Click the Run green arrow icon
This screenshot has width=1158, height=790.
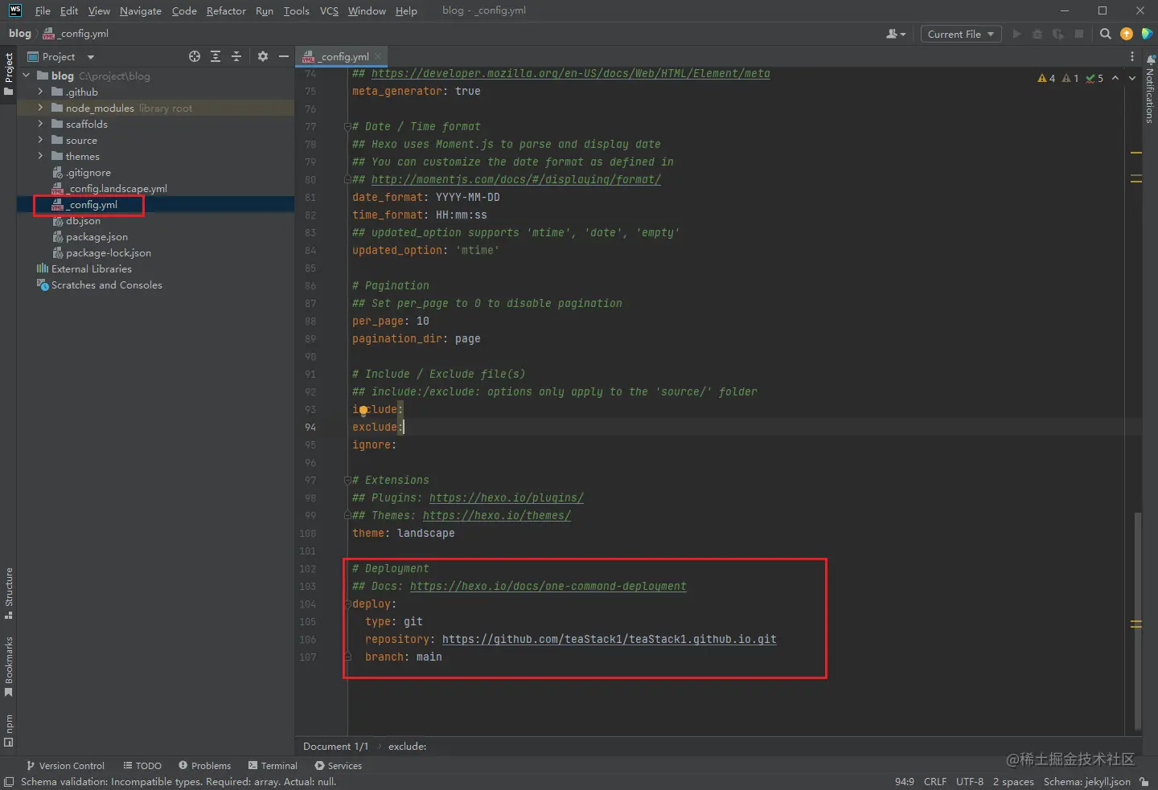click(x=1016, y=34)
